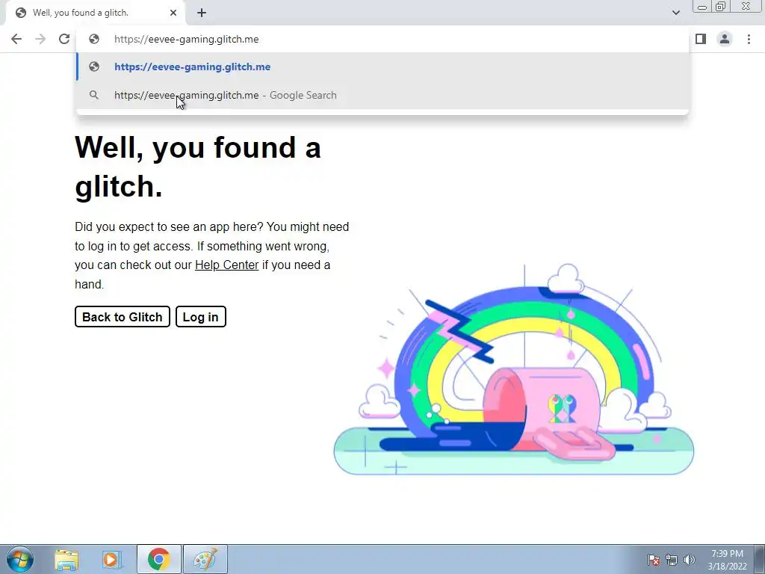Restore down the Chrome window

721,7
